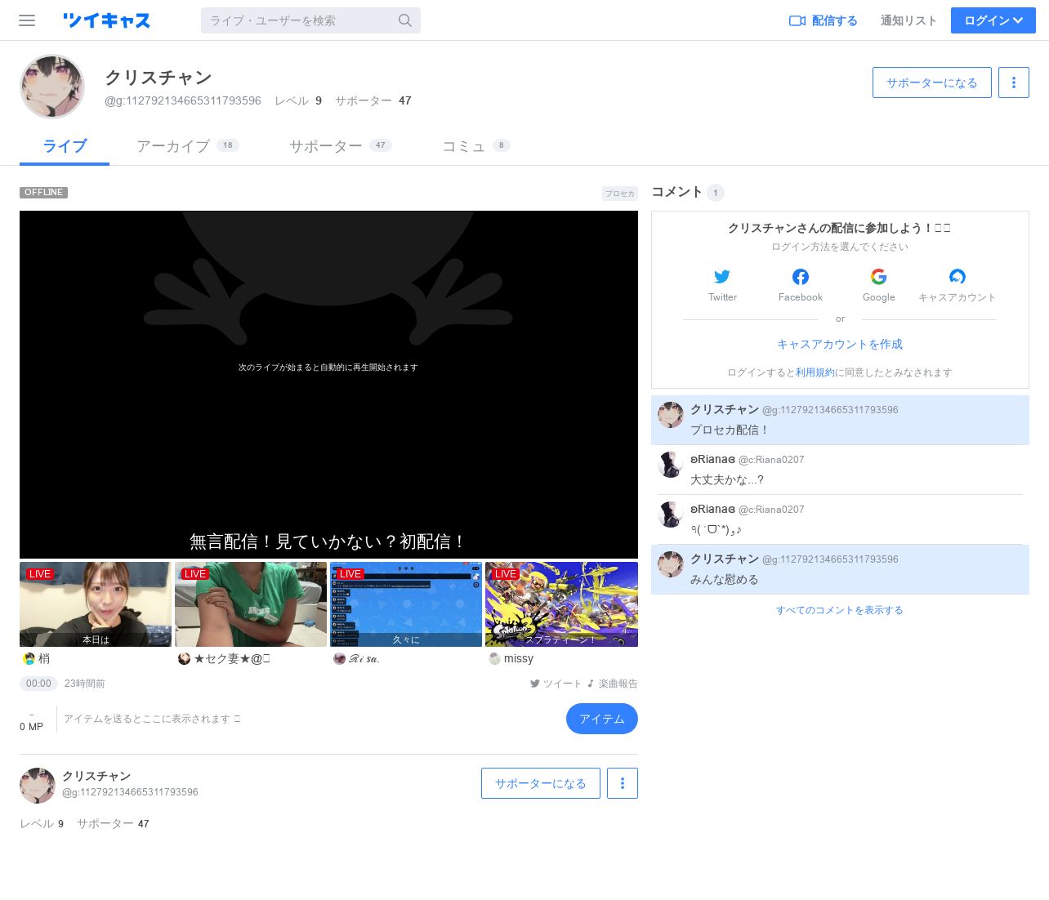Click the large profile avatar of クリスチャン
Screen dimensions: 1049x900
point(52,87)
